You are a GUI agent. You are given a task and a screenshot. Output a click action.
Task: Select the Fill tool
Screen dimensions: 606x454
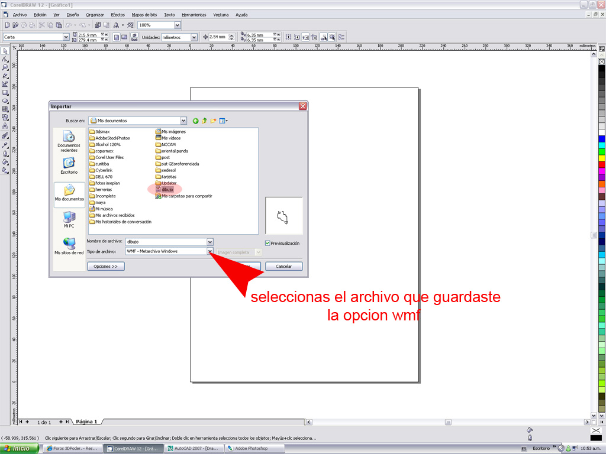5,162
